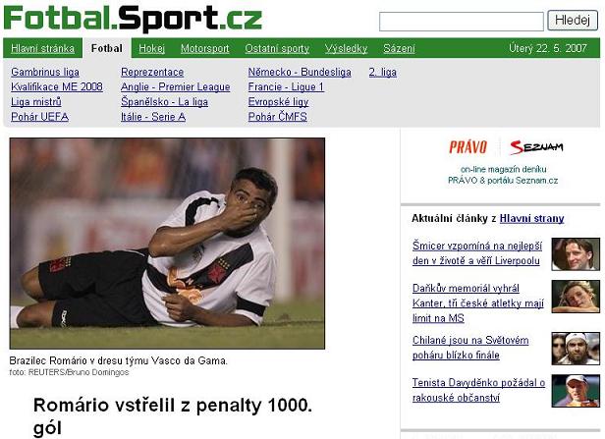Open the PRÁVO logo link

[x=467, y=147]
